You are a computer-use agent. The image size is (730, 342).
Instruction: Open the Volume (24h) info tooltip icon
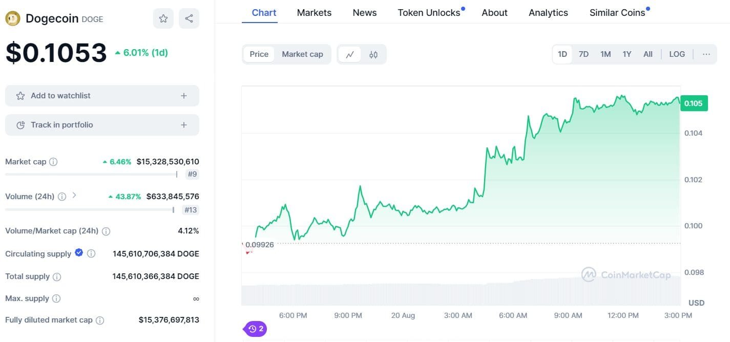click(x=62, y=196)
